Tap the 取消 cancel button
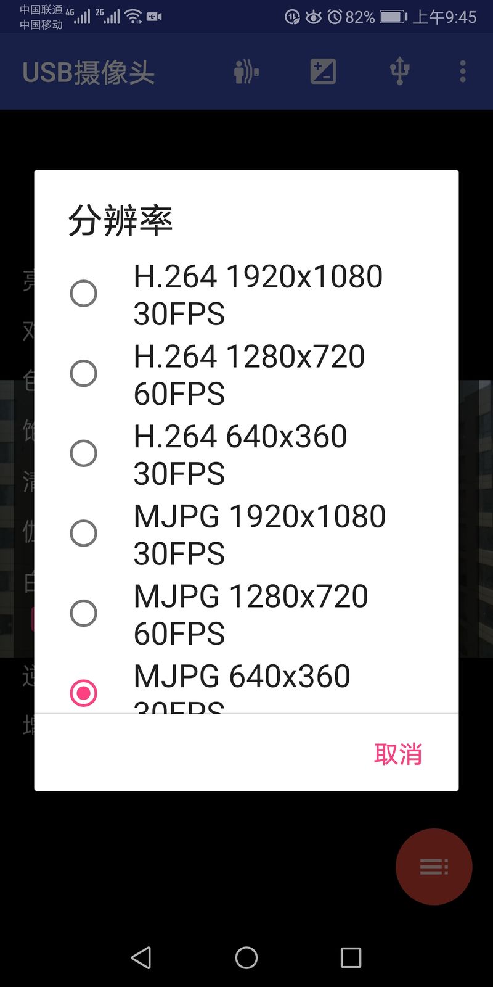 (397, 754)
